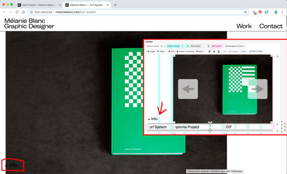The width and height of the screenshot is (287, 174).
Task: Expand the More dropdown in Gridder
Action: pyautogui.click(x=201, y=51)
